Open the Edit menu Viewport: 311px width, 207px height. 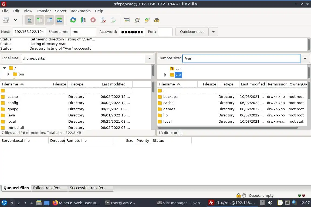tap(16, 11)
